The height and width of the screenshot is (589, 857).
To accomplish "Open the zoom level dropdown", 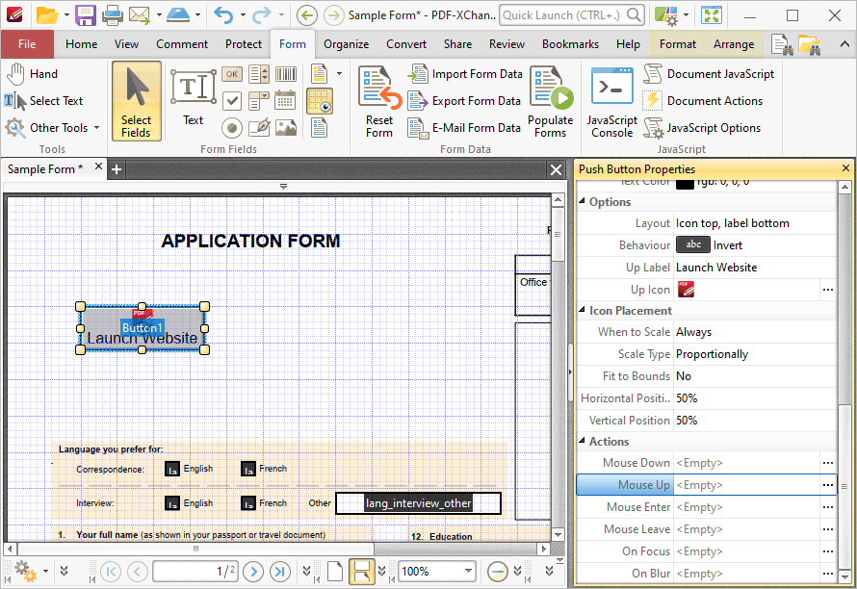I will pyautogui.click(x=468, y=572).
